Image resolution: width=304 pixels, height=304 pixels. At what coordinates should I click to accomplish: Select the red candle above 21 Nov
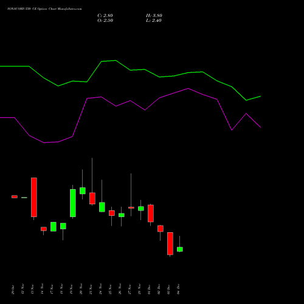pos(92,198)
